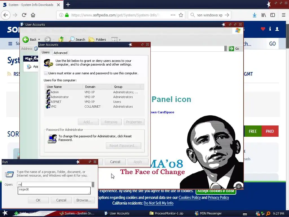Open Properties for the selected user
Viewport: 289px width, 217px height.
134,122
